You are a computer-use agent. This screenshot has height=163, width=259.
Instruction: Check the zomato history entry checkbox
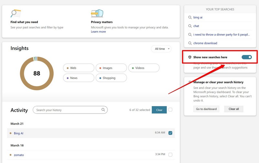click(170, 155)
